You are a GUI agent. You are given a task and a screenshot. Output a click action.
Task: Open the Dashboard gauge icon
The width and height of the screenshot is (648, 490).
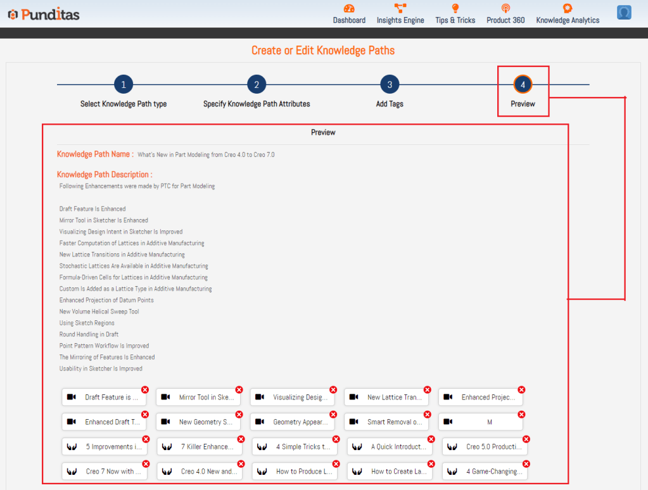pyautogui.click(x=349, y=9)
